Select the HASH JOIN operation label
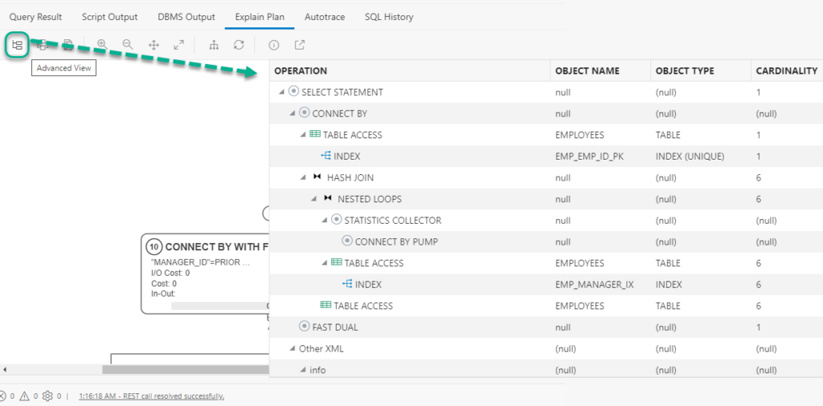Viewport: 823px width, 406px height. point(350,177)
